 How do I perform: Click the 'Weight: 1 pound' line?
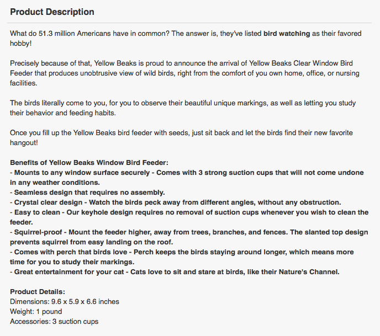36,311
